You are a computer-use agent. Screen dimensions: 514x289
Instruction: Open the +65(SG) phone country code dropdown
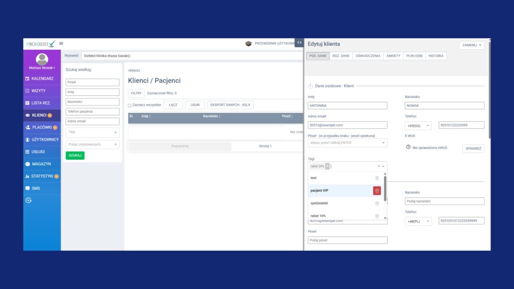click(x=418, y=125)
